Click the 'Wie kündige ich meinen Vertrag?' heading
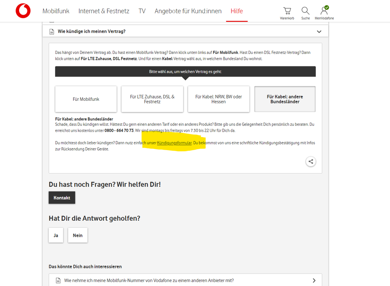Screen dimensions: 390x286 tap(91, 32)
